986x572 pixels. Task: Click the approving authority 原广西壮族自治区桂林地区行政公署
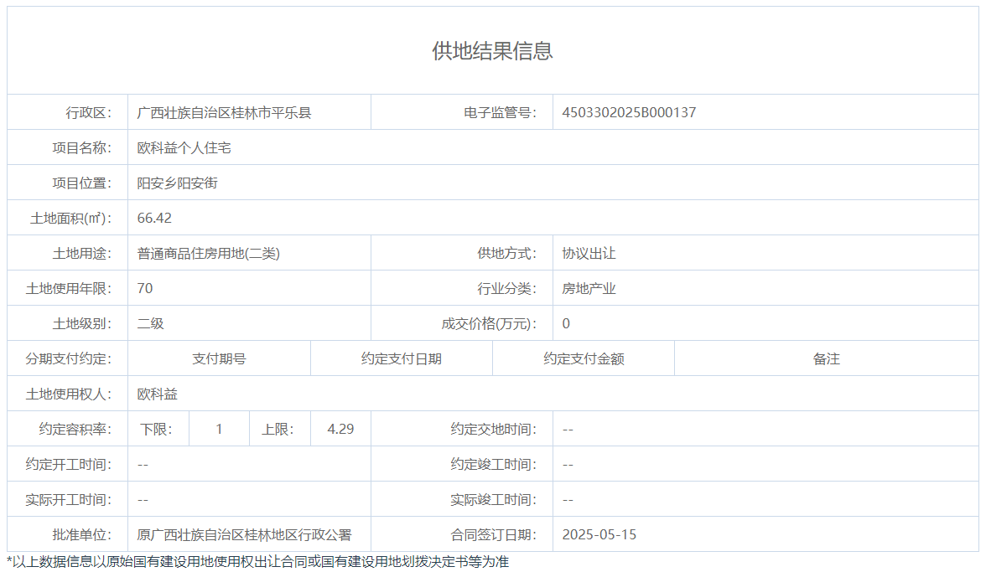point(244,534)
